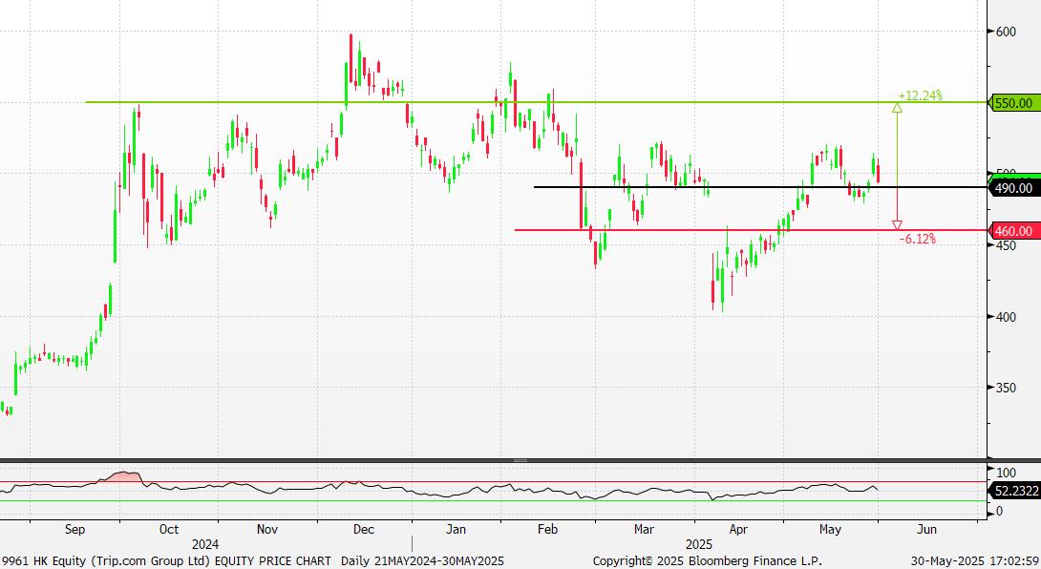
Task: Grab the panel divider grip between price and RSI
Action: click(520, 460)
